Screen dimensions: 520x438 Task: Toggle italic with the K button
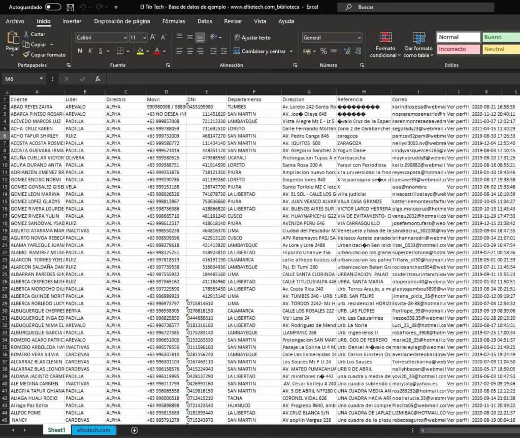(x=90, y=51)
